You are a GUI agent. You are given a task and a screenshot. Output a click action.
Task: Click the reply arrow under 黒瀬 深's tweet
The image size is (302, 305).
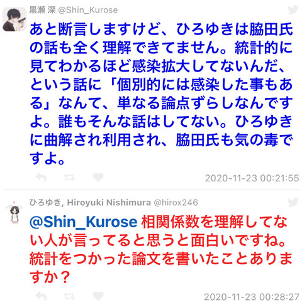point(41,178)
